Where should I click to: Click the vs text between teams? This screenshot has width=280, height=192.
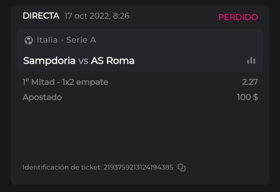point(83,61)
